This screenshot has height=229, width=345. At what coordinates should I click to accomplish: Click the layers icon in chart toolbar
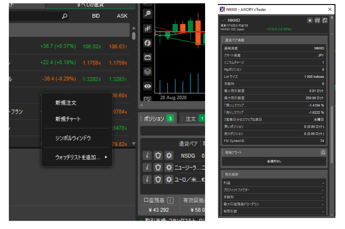click(147, 72)
